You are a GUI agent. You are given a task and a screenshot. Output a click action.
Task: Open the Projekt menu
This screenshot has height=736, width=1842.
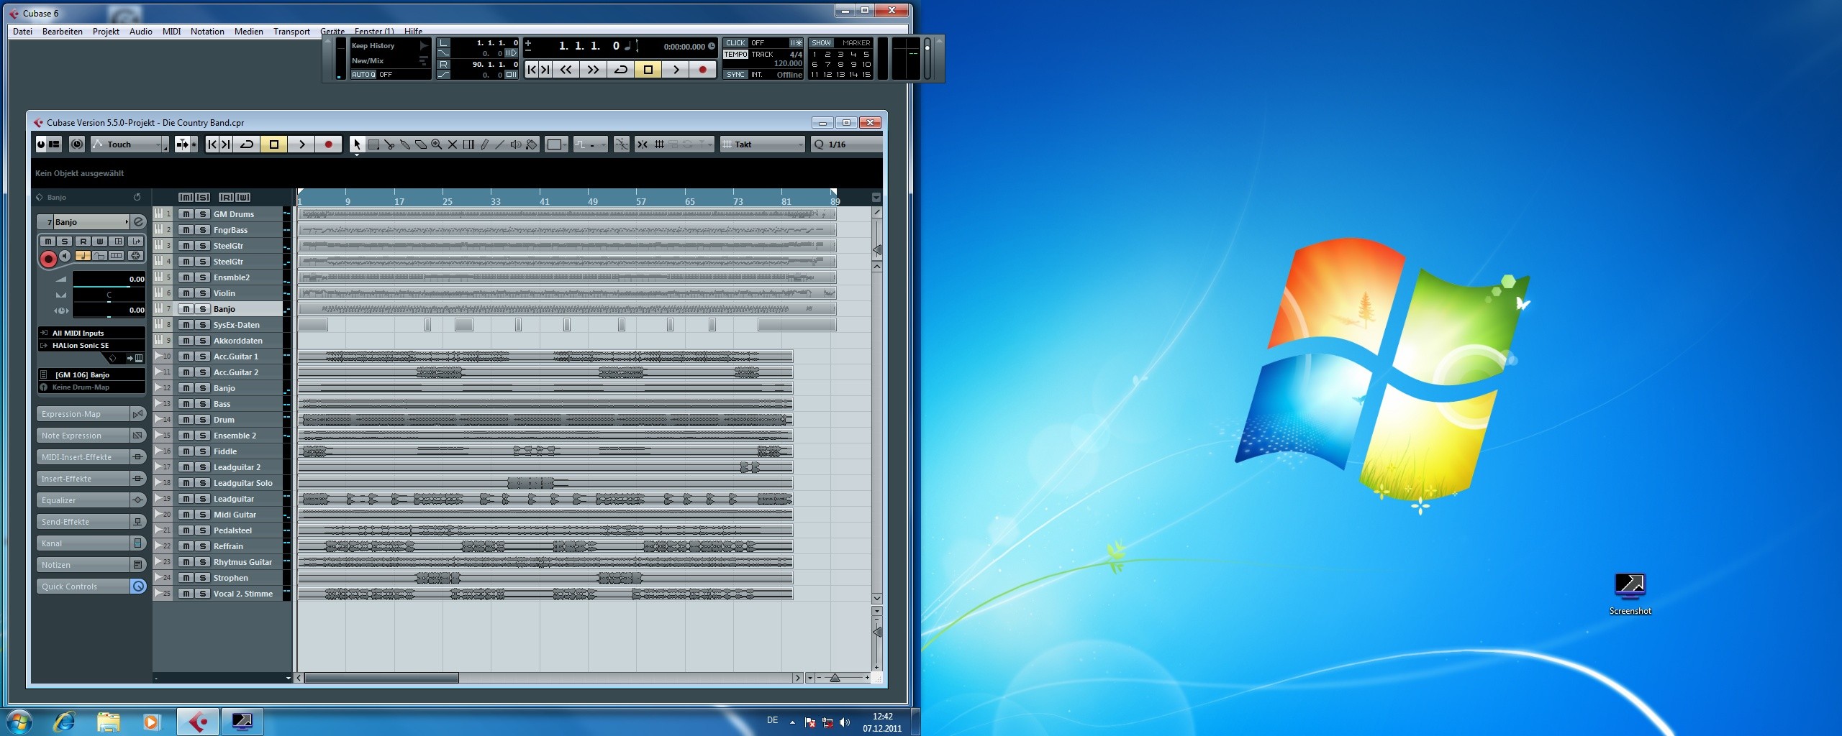(106, 32)
